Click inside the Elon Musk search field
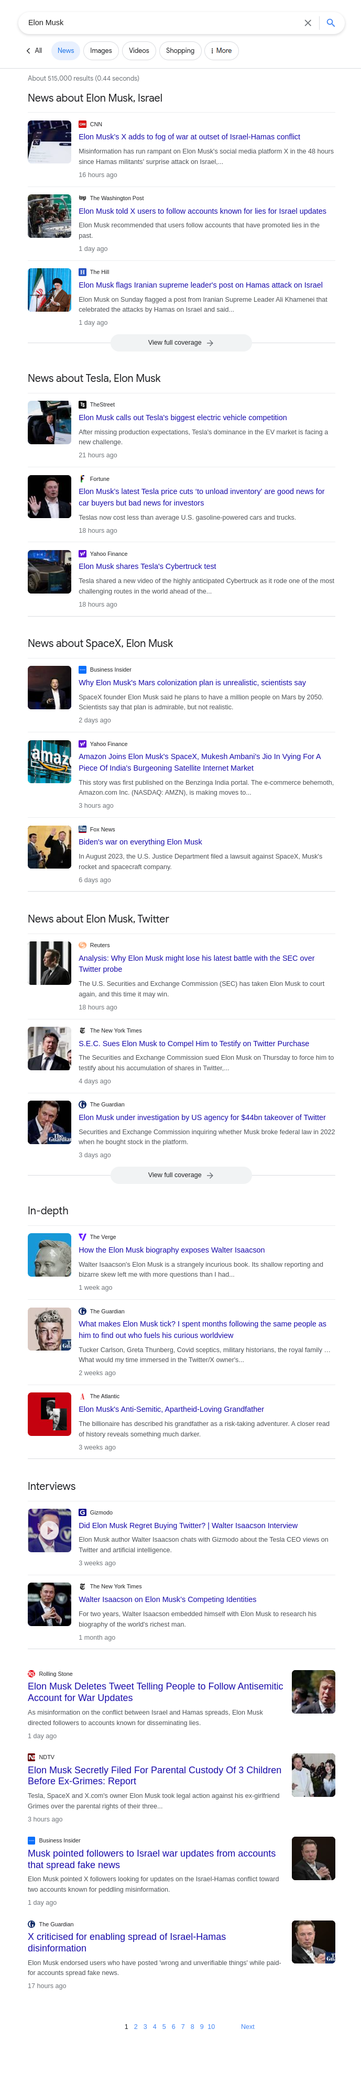The width and height of the screenshot is (361, 2074). click(121, 24)
